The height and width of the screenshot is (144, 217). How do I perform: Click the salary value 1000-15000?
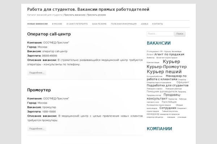point(49,112)
